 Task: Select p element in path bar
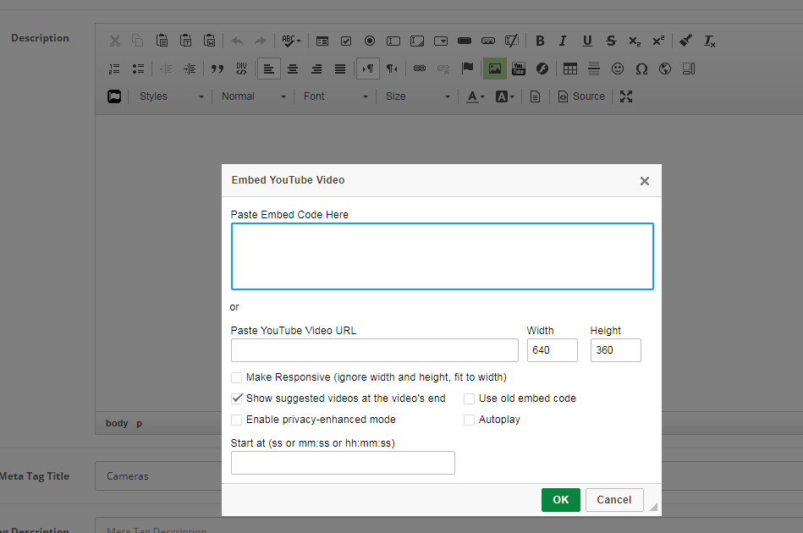140,424
